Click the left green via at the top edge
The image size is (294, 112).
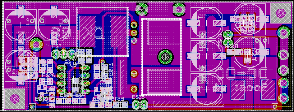(142, 9)
